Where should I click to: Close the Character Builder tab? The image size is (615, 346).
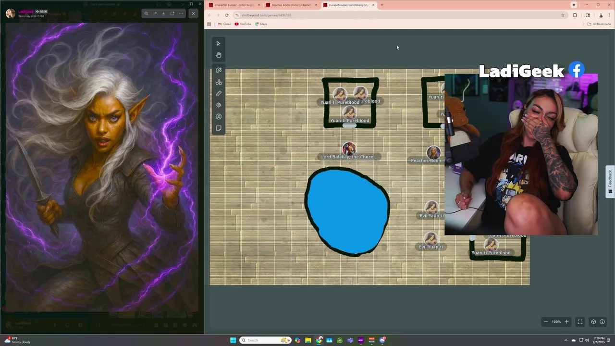click(x=259, y=5)
